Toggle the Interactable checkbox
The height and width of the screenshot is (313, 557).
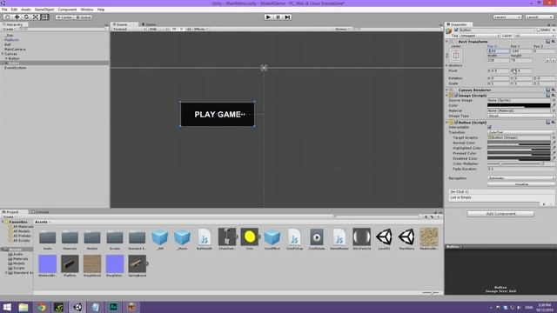[x=490, y=127]
